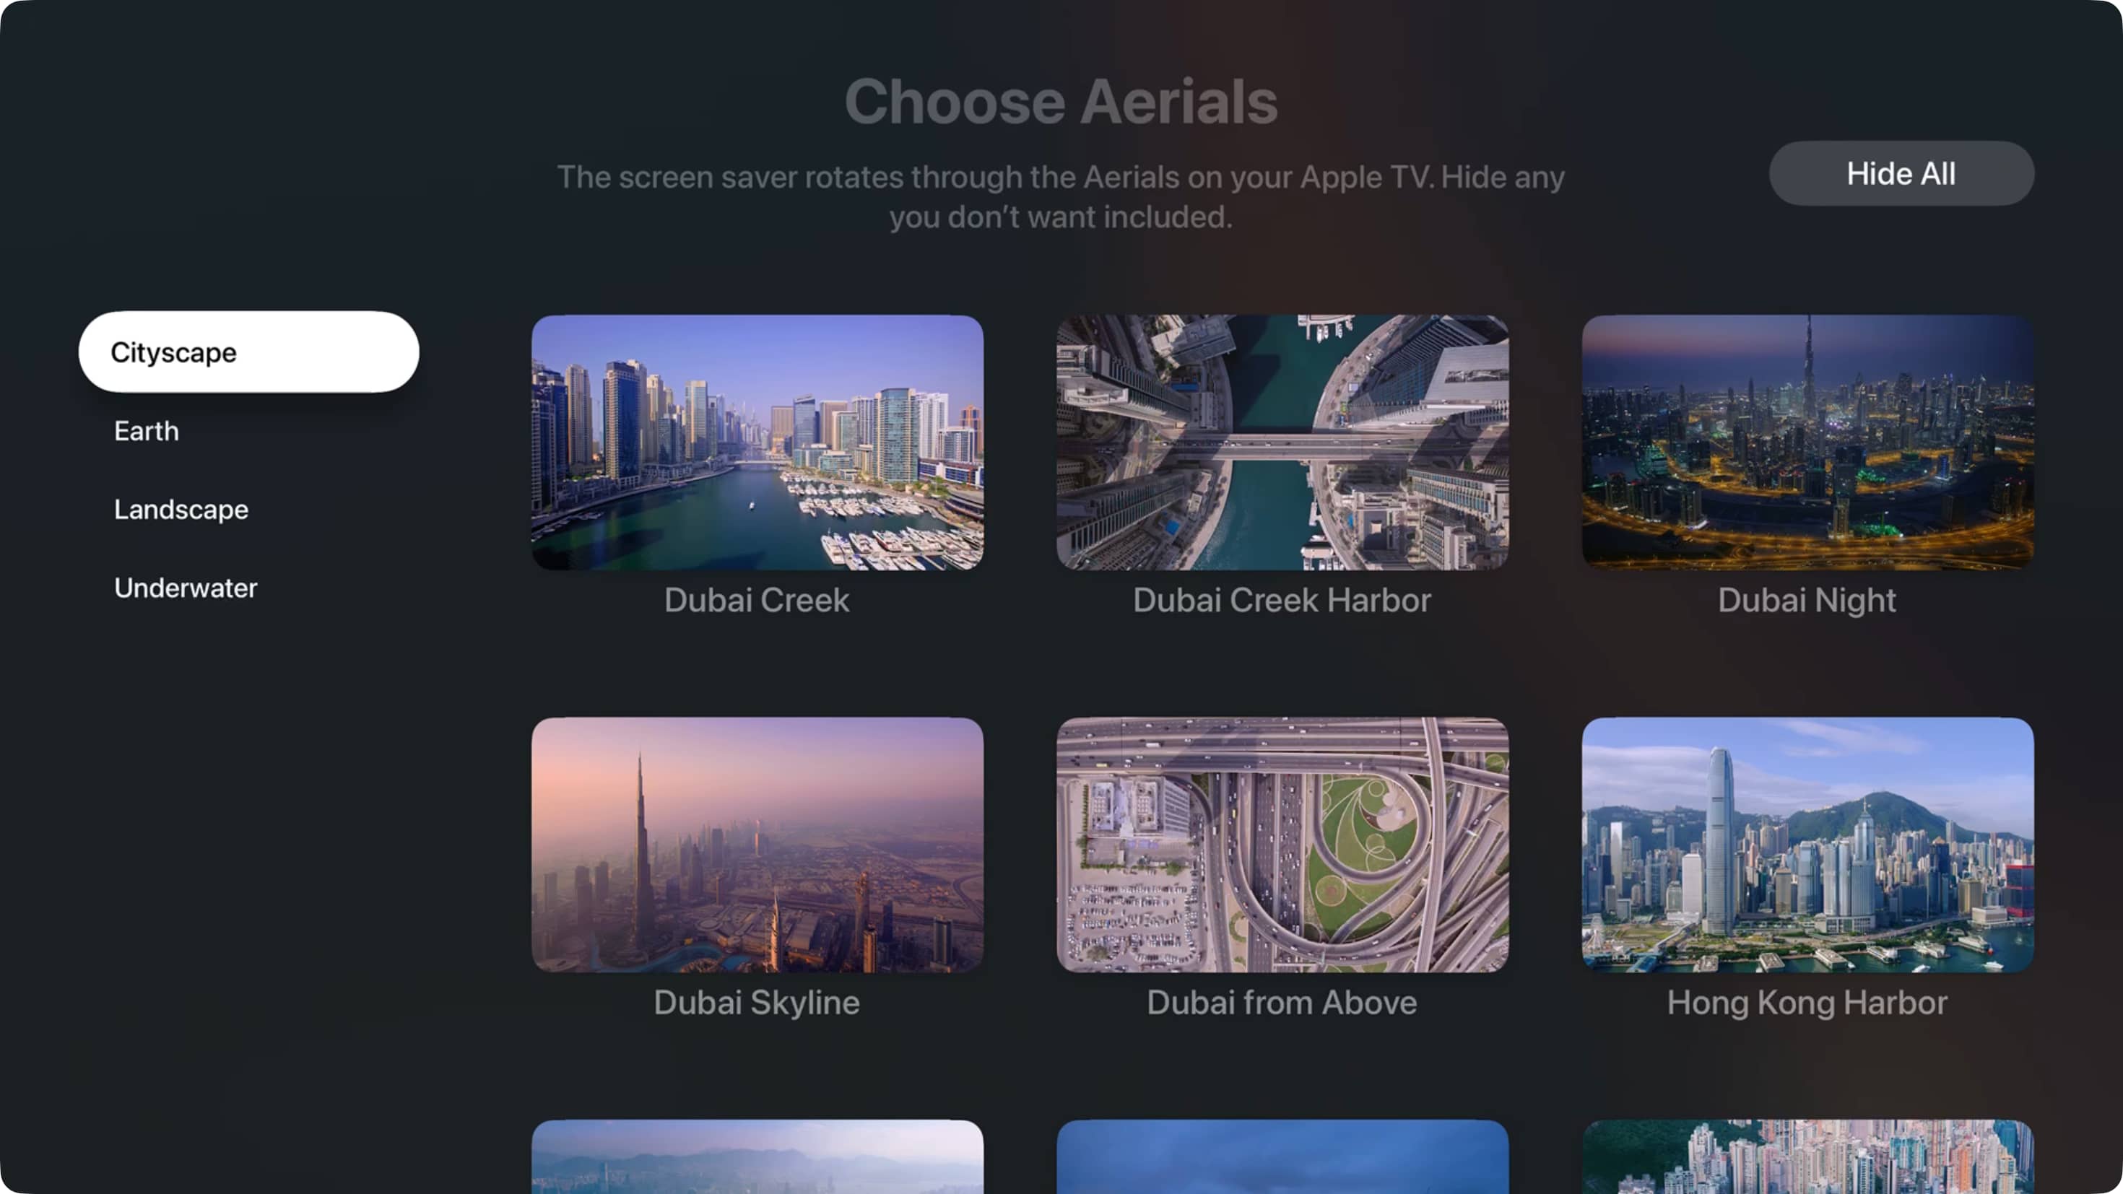Choose the Dubai Skyline aerial thumbnail
This screenshot has width=2123, height=1194.
pyautogui.click(x=757, y=845)
